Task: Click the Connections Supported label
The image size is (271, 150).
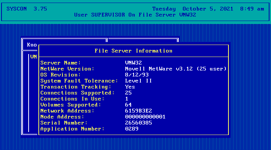Action: (x=78, y=93)
